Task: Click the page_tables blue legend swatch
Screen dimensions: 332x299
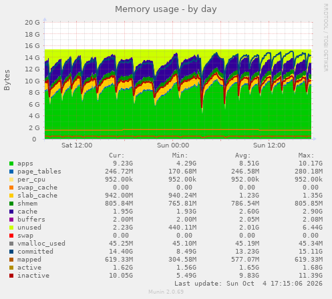Action: click(x=11, y=172)
